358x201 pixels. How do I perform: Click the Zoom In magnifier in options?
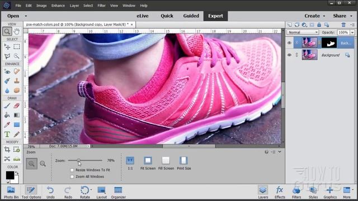(x=31, y=164)
